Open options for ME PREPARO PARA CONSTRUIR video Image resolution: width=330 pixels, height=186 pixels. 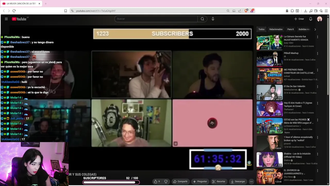click(318, 70)
